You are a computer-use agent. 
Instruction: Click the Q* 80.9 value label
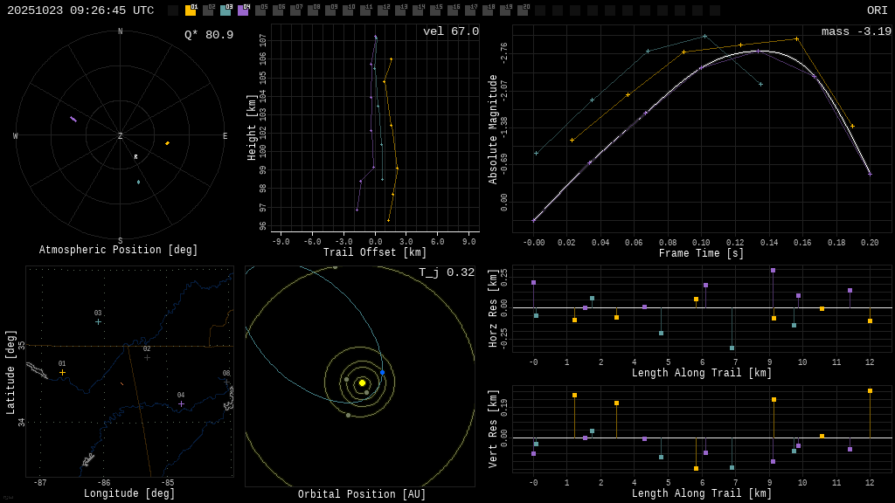tap(208, 36)
